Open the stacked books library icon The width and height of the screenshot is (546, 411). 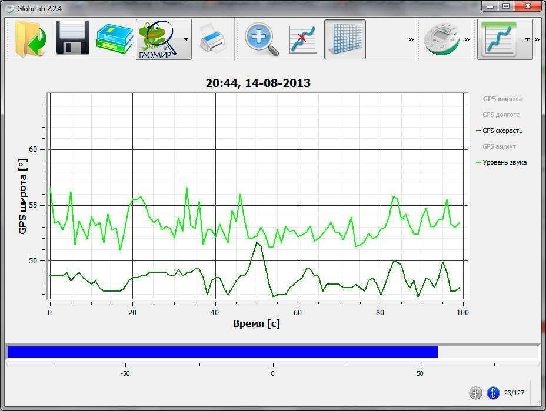pyautogui.click(x=115, y=39)
